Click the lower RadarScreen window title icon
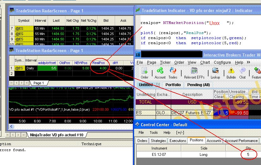 (11, 50)
